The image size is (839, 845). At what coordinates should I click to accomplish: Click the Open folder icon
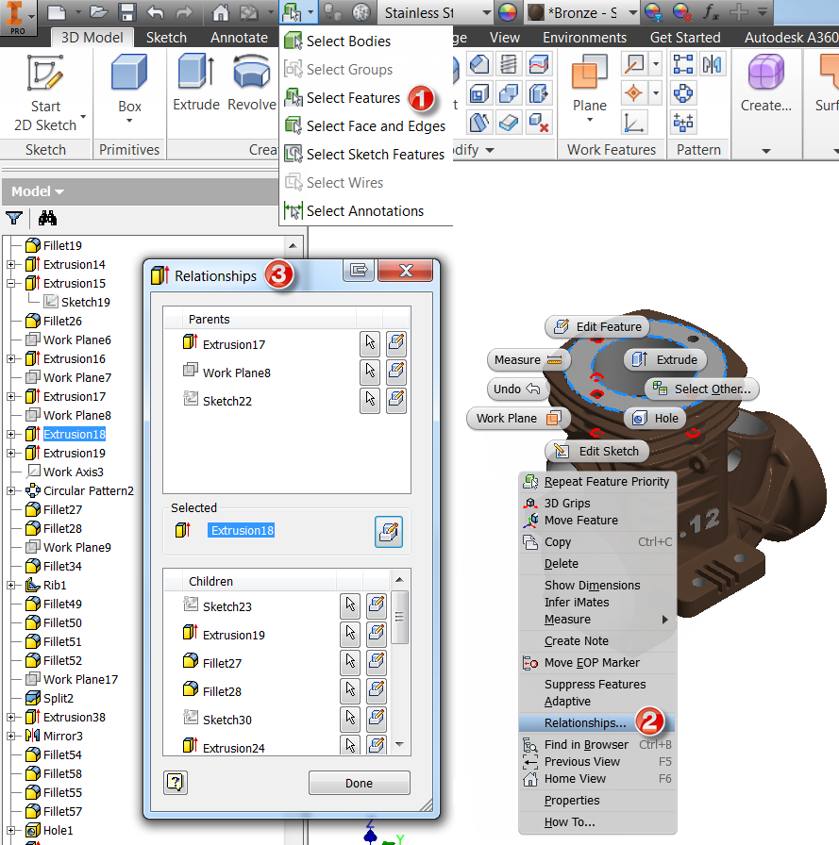point(99,12)
